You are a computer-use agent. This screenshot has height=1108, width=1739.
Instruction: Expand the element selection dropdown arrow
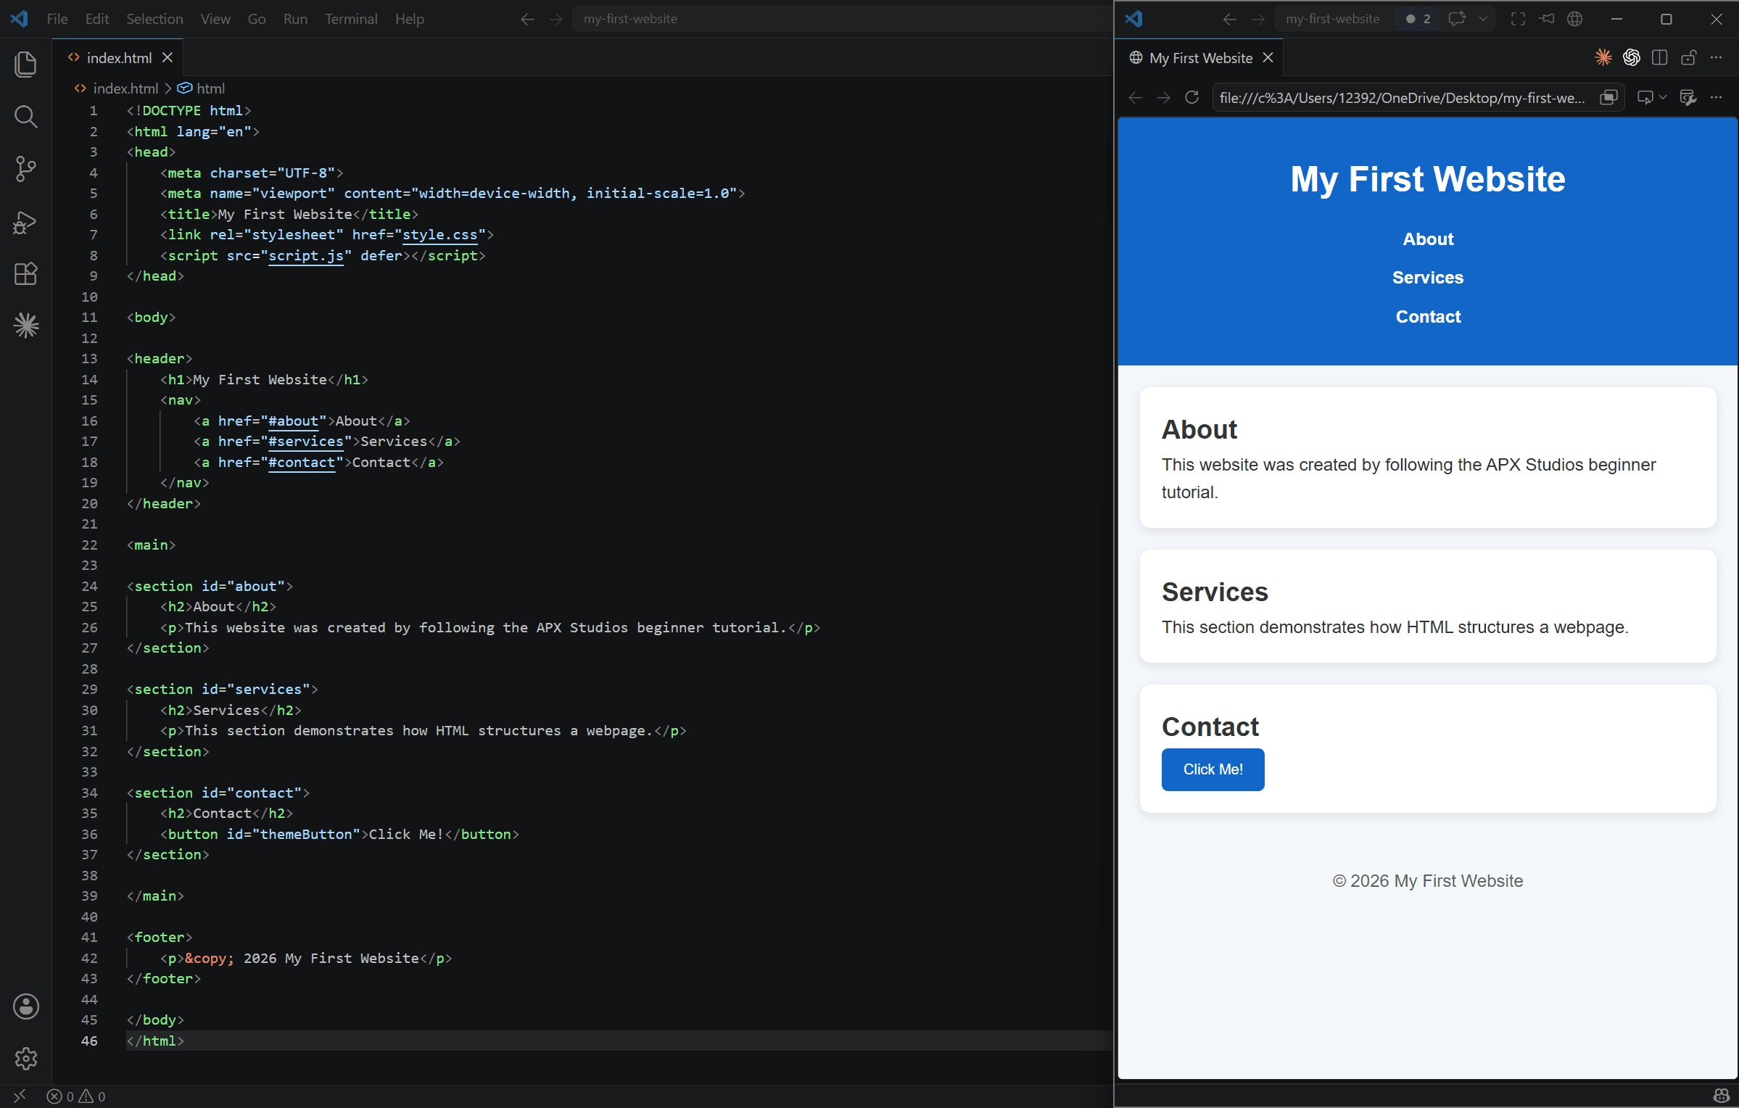click(1663, 97)
